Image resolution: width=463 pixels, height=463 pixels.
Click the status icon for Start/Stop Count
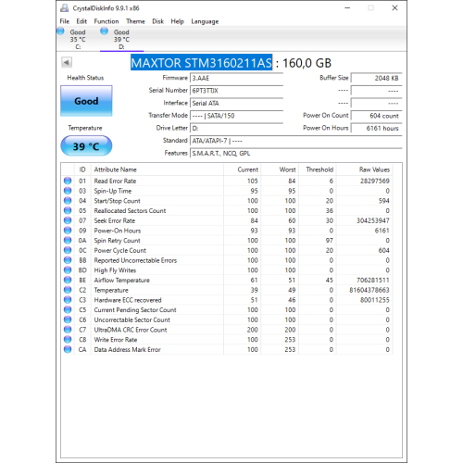[68, 201]
